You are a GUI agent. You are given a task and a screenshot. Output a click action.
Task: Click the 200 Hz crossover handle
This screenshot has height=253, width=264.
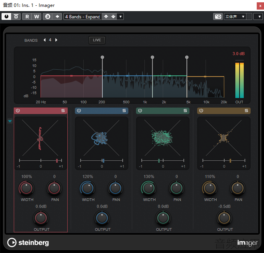click(102, 57)
